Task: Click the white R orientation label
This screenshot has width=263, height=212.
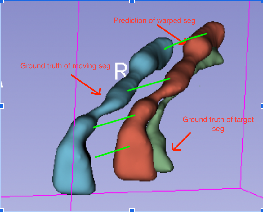Action: 121,71
